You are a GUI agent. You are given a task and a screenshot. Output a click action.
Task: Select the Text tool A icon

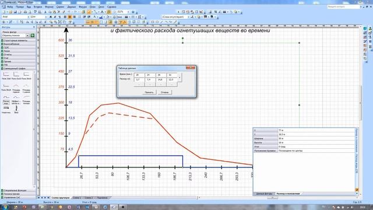pos(102,12)
